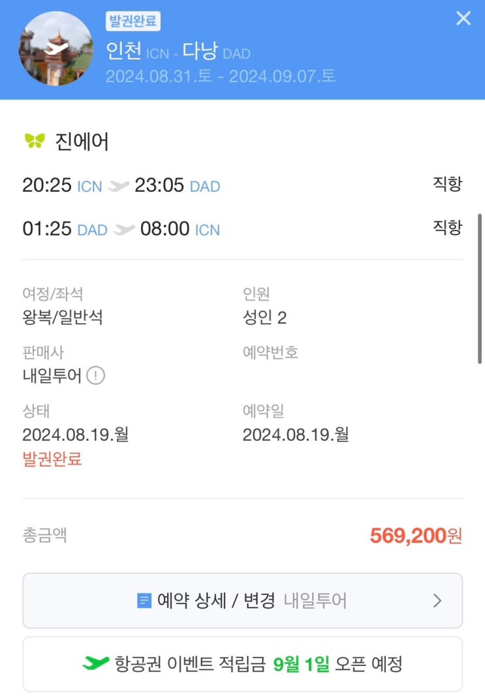Close the flight booking details panel
This screenshot has height=700, width=485.
pos(463,18)
